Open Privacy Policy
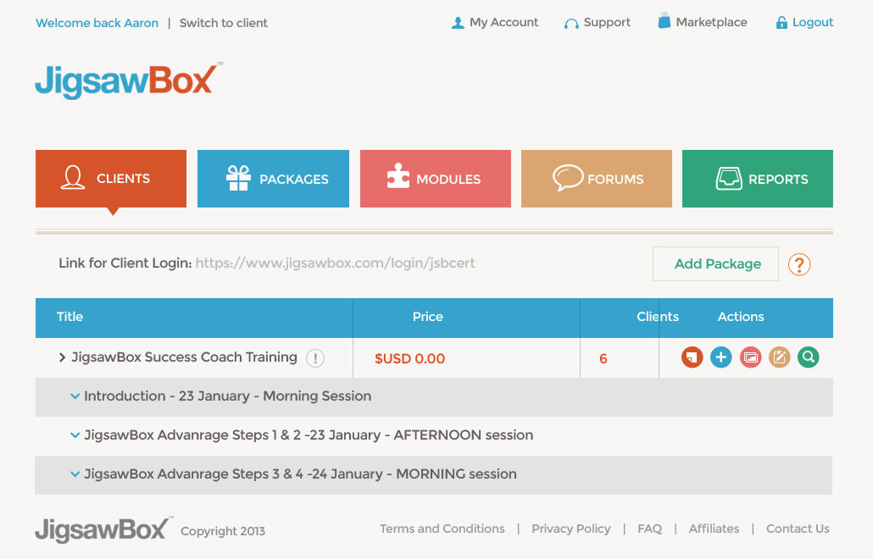Screen dimensions: 873x559 [570, 529]
